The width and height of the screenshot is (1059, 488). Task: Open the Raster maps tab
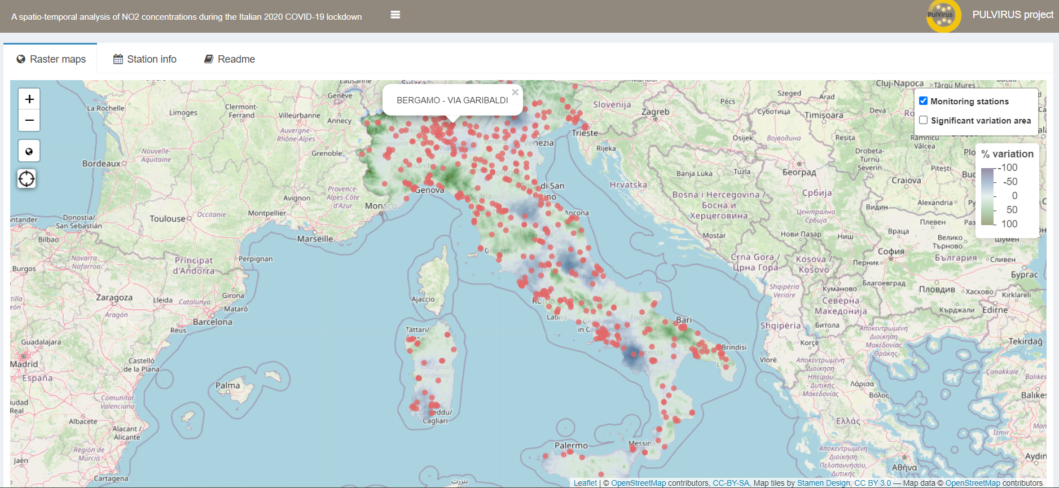(51, 59)
